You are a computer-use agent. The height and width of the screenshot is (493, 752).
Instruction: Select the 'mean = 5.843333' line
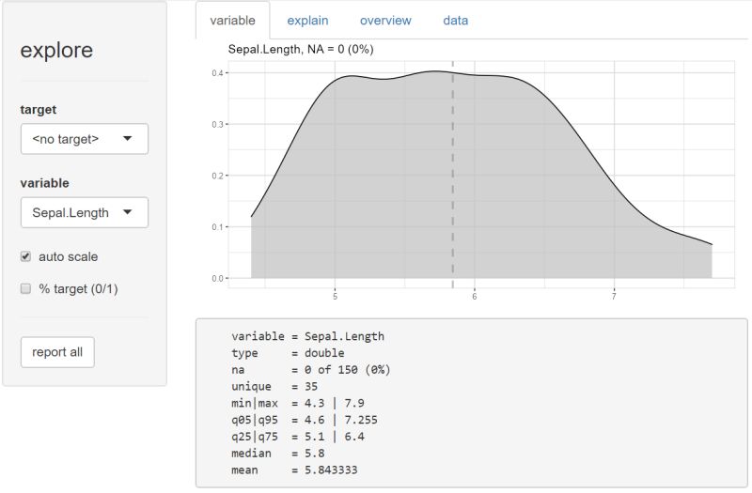(294, 470)
